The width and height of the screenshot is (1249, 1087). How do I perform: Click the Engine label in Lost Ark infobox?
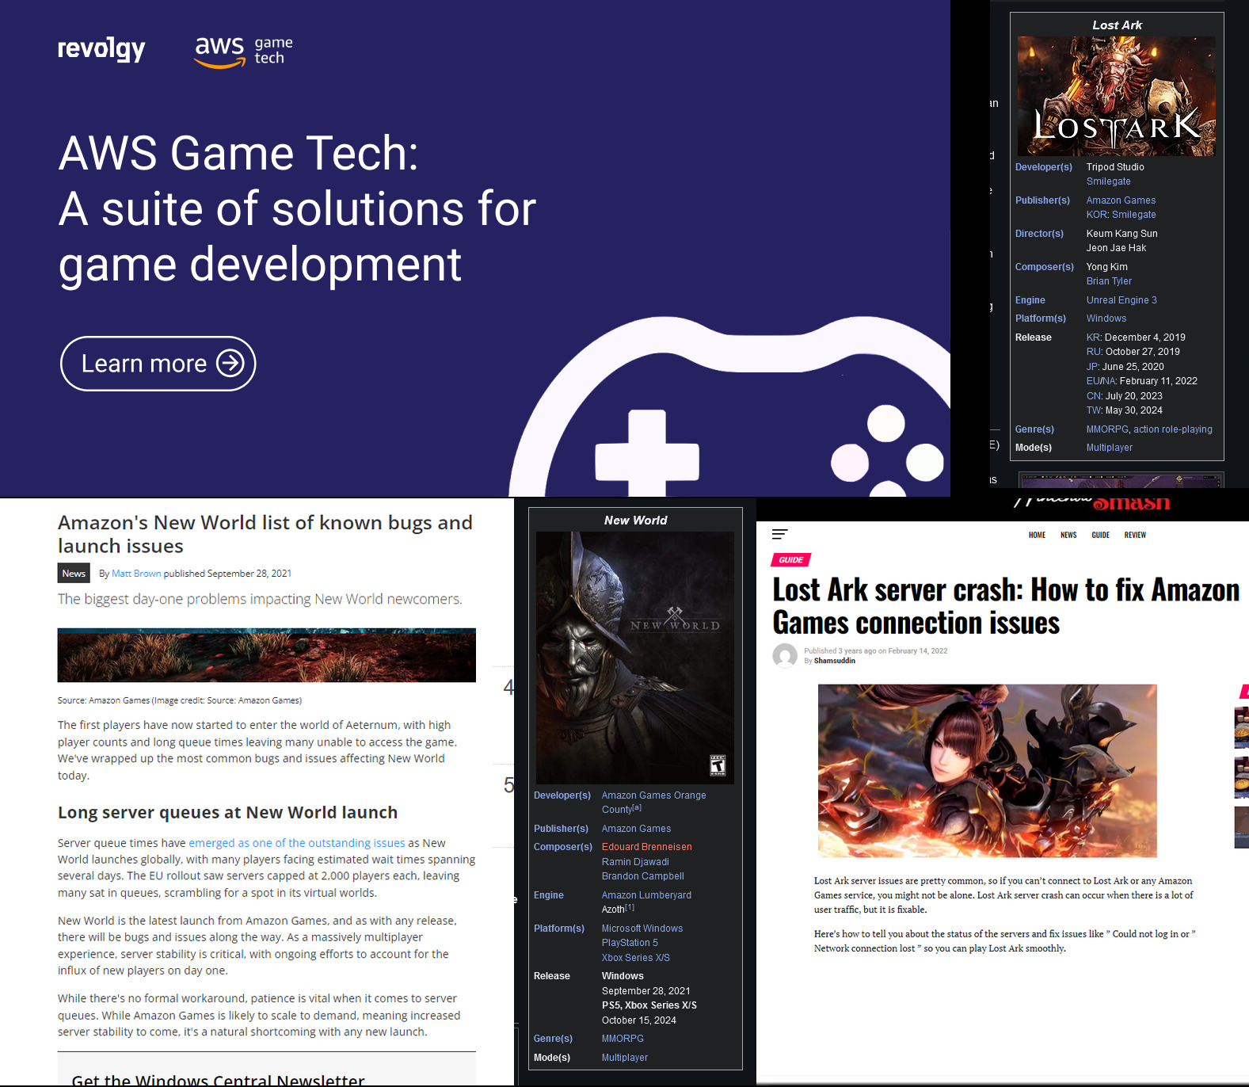click(1030, 300)
